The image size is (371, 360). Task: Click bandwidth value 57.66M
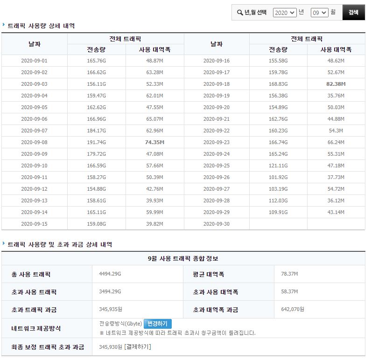[x=154, y=166]
